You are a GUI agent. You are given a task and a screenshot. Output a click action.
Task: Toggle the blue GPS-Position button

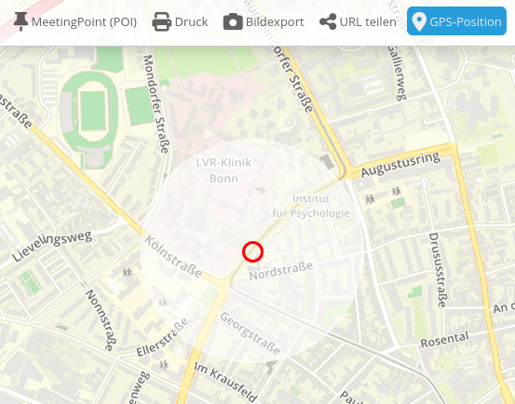click(456, 21)
